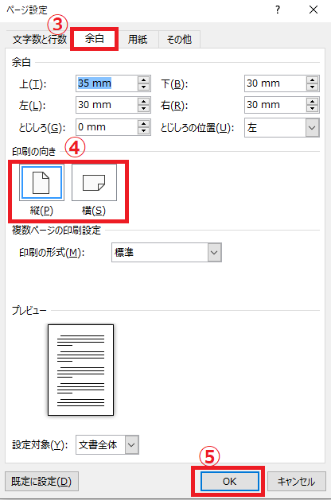
Task: Click the 右(R) margin input field
Action: coord(275,105)
